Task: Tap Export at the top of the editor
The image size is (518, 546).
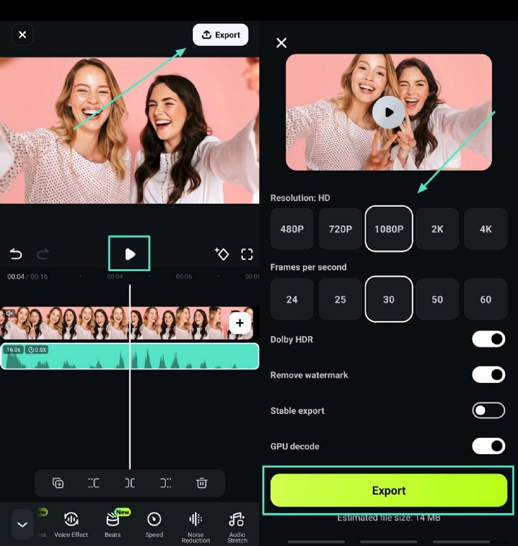Action: 220,34
